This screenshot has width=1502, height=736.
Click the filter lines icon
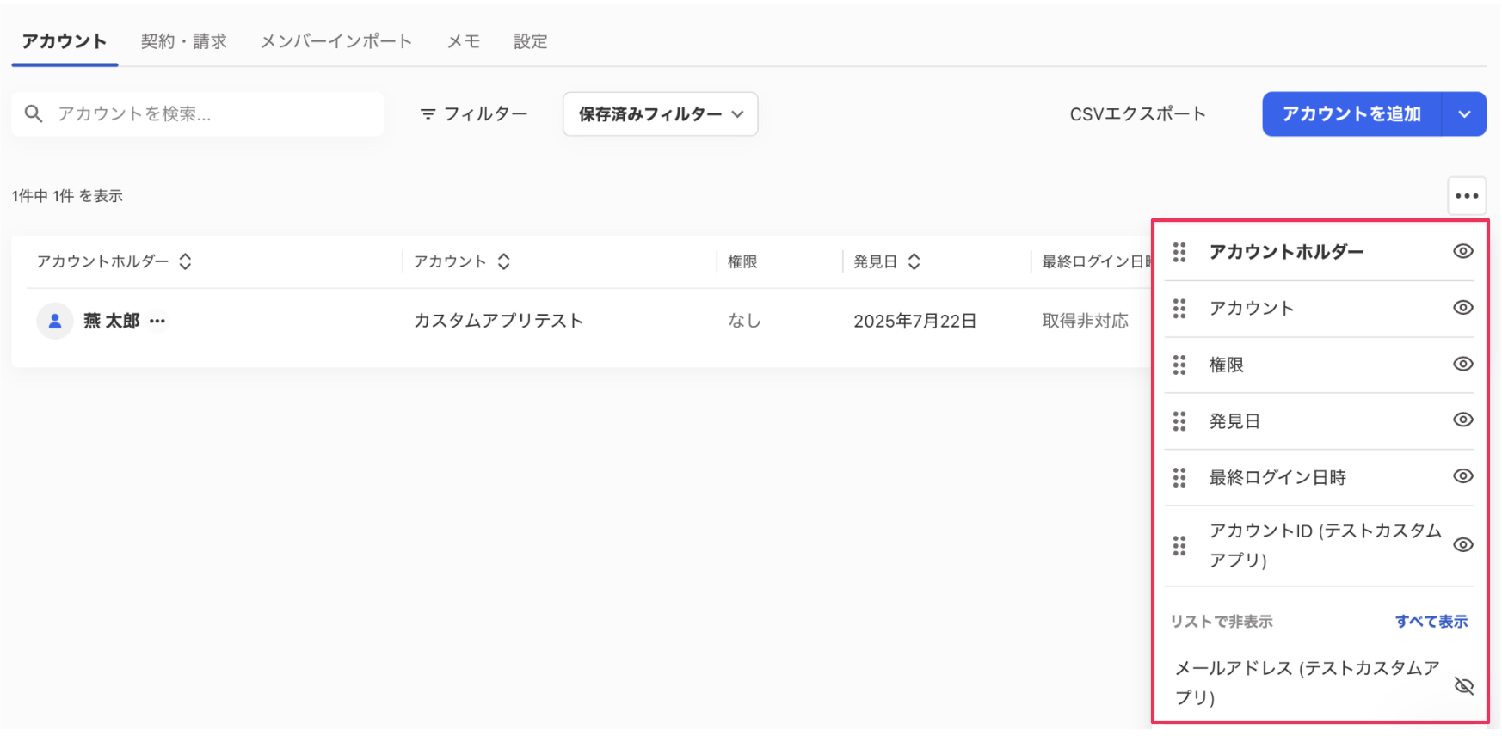click(x=428, y=114)
